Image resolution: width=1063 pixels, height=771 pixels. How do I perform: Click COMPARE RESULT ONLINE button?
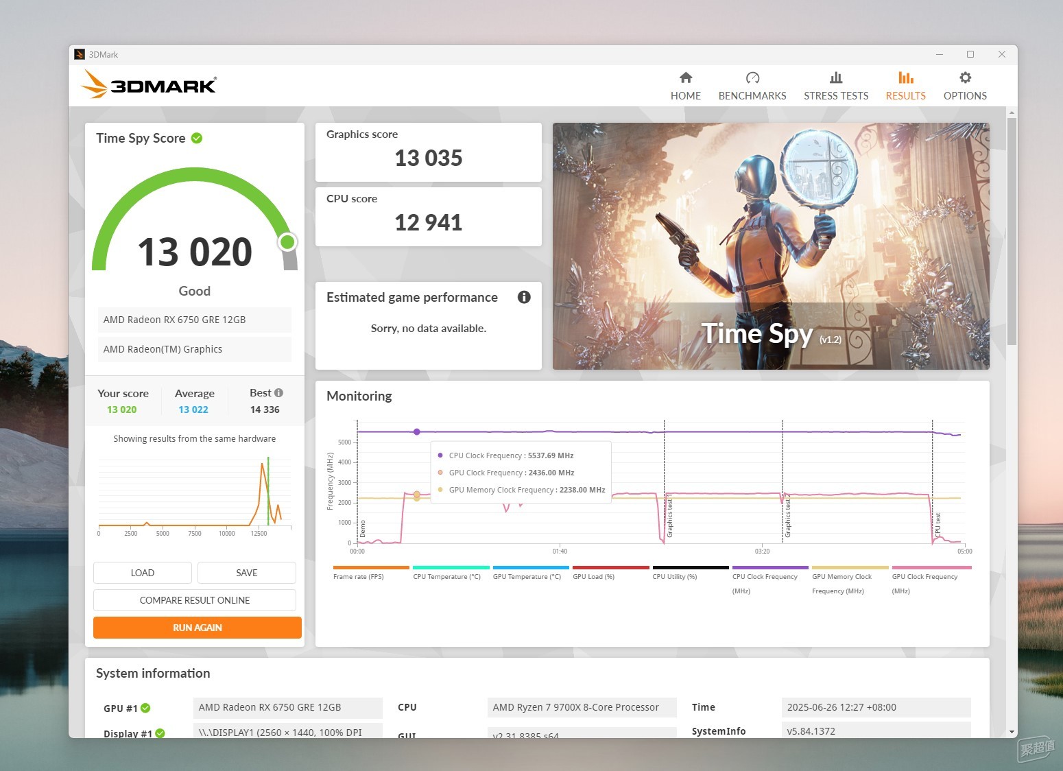195,600
